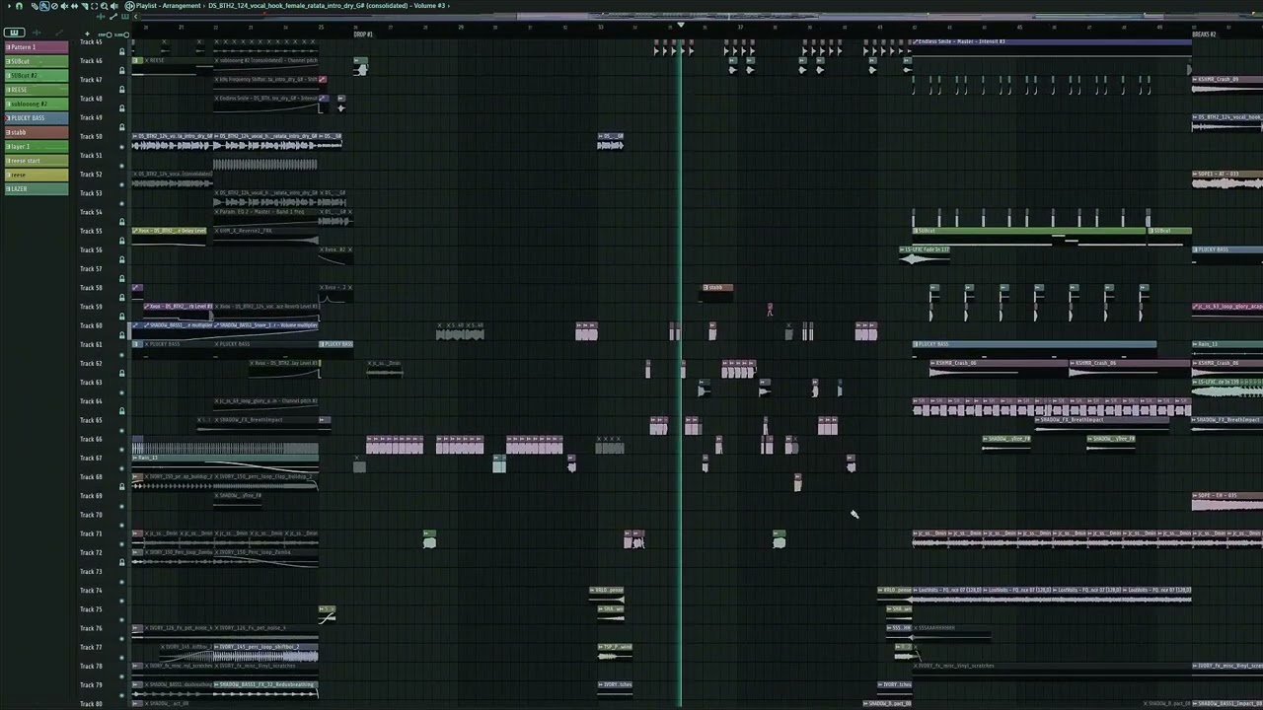
Task: Open the snap magnet selector
Action: 19,6
